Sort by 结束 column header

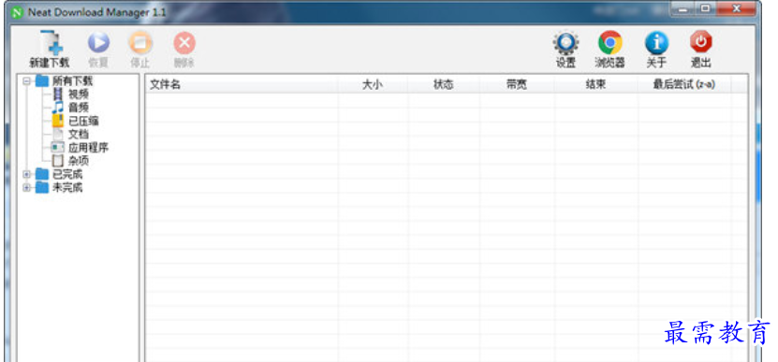pos(595,85)
